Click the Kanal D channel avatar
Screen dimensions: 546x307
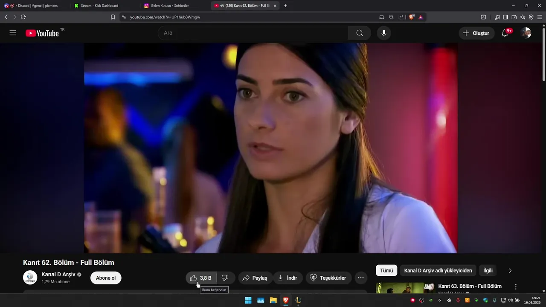click(30, 278)
